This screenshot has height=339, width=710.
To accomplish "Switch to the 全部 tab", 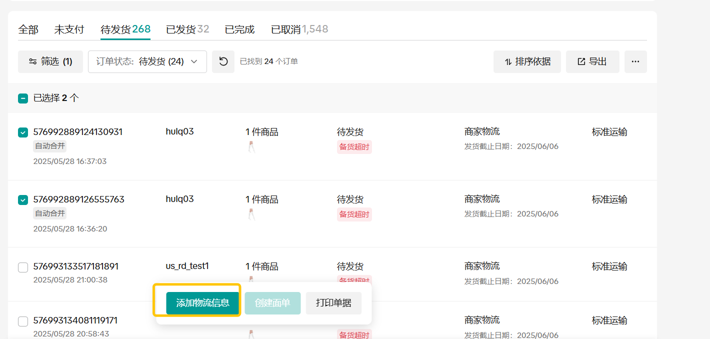I will point(28,29).
